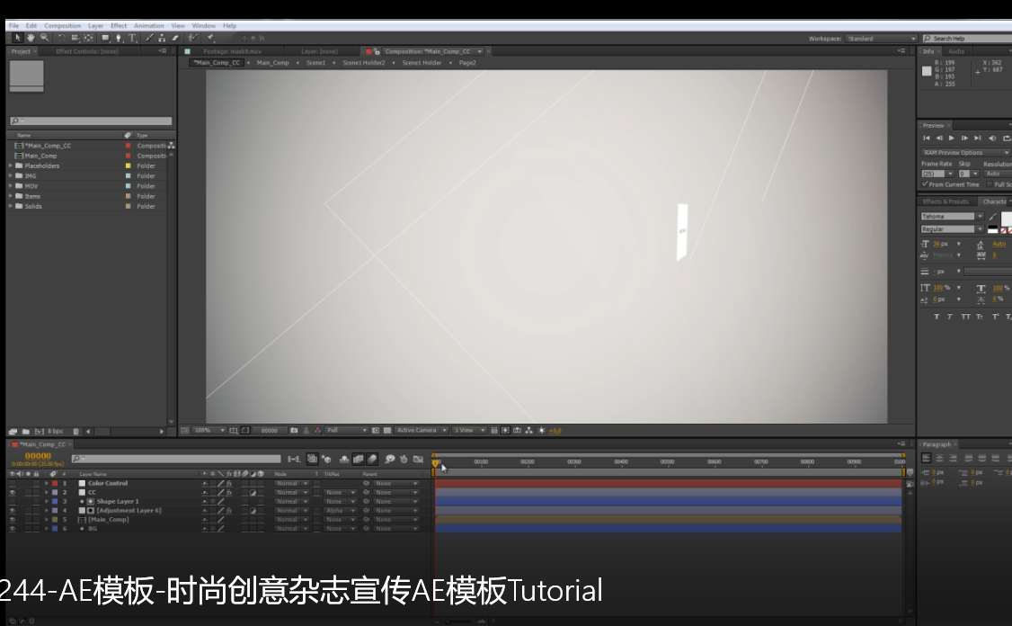This screenshot has height=626, width=1012.
Task: Select the Pen tool
Action: pos(118,38)
